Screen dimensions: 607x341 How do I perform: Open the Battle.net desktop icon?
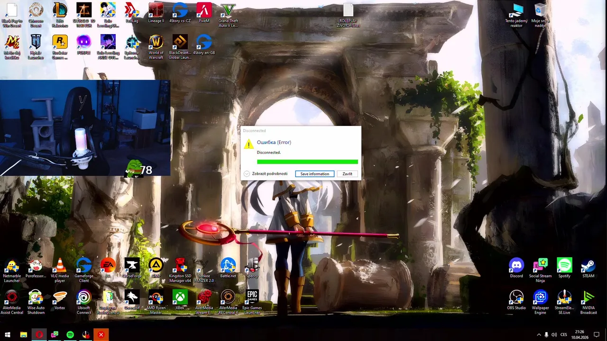click(x=228, y=268)
